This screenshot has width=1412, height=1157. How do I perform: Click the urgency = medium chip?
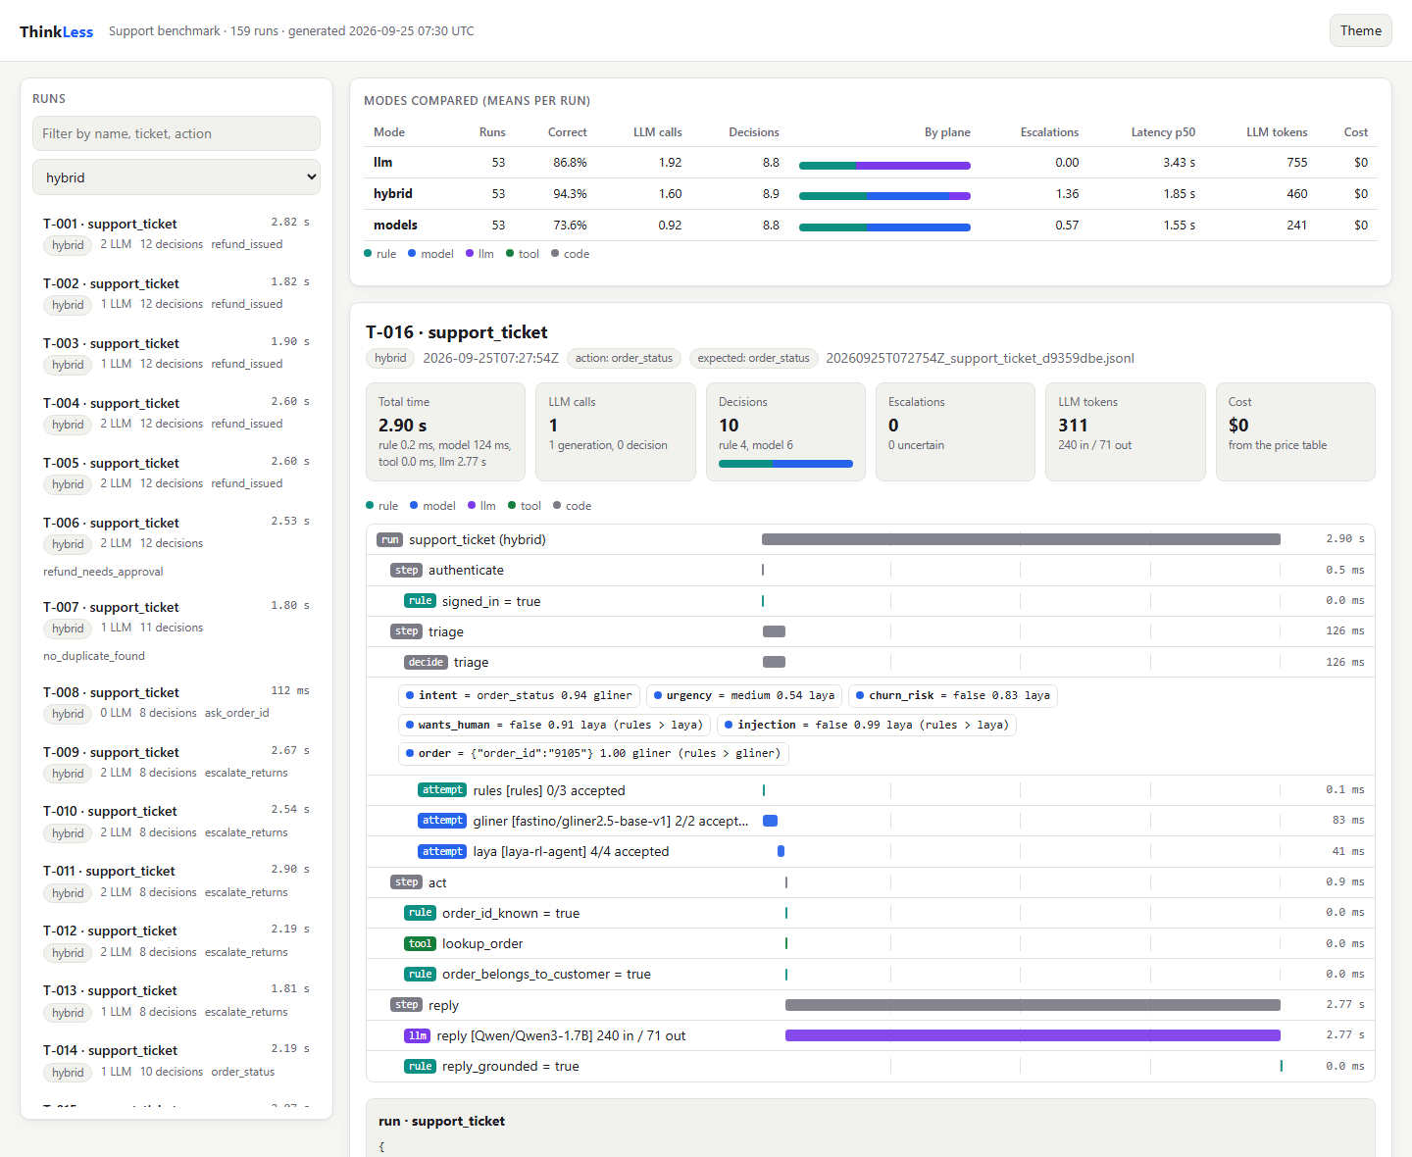point(744,695)
